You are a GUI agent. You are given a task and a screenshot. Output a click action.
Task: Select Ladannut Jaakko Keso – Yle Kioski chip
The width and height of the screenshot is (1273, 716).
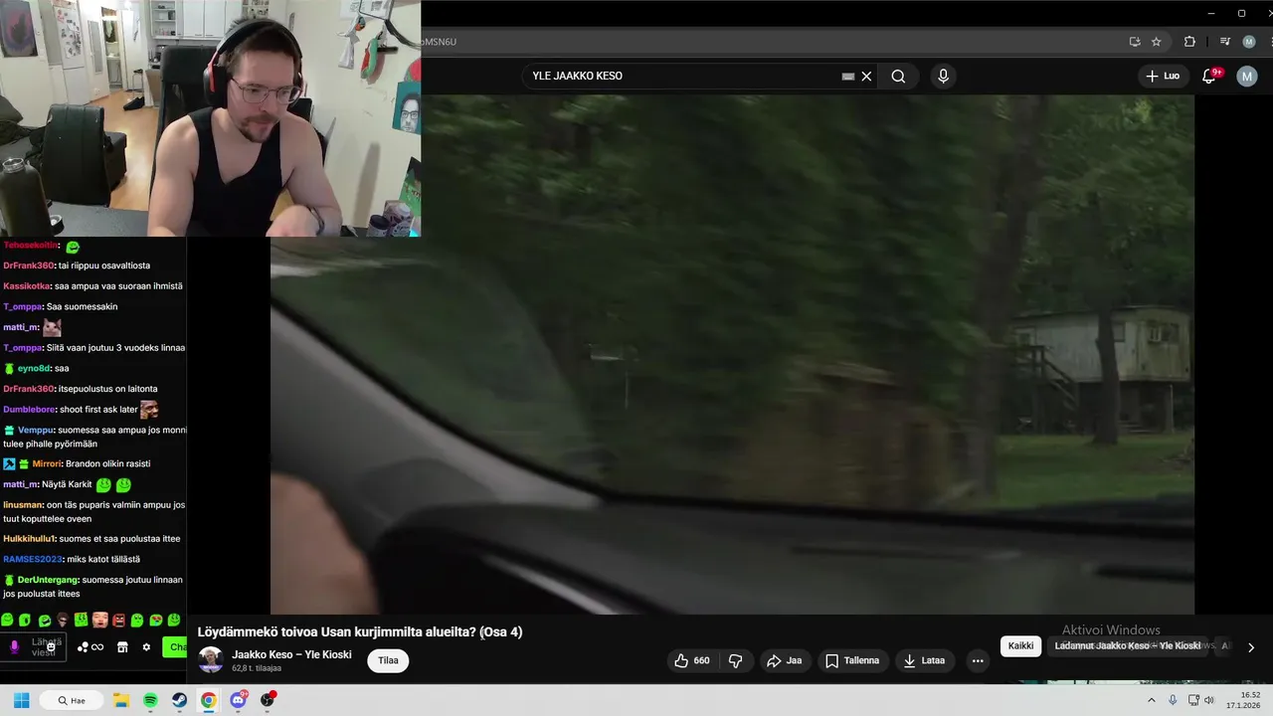tap(1128, 646)
